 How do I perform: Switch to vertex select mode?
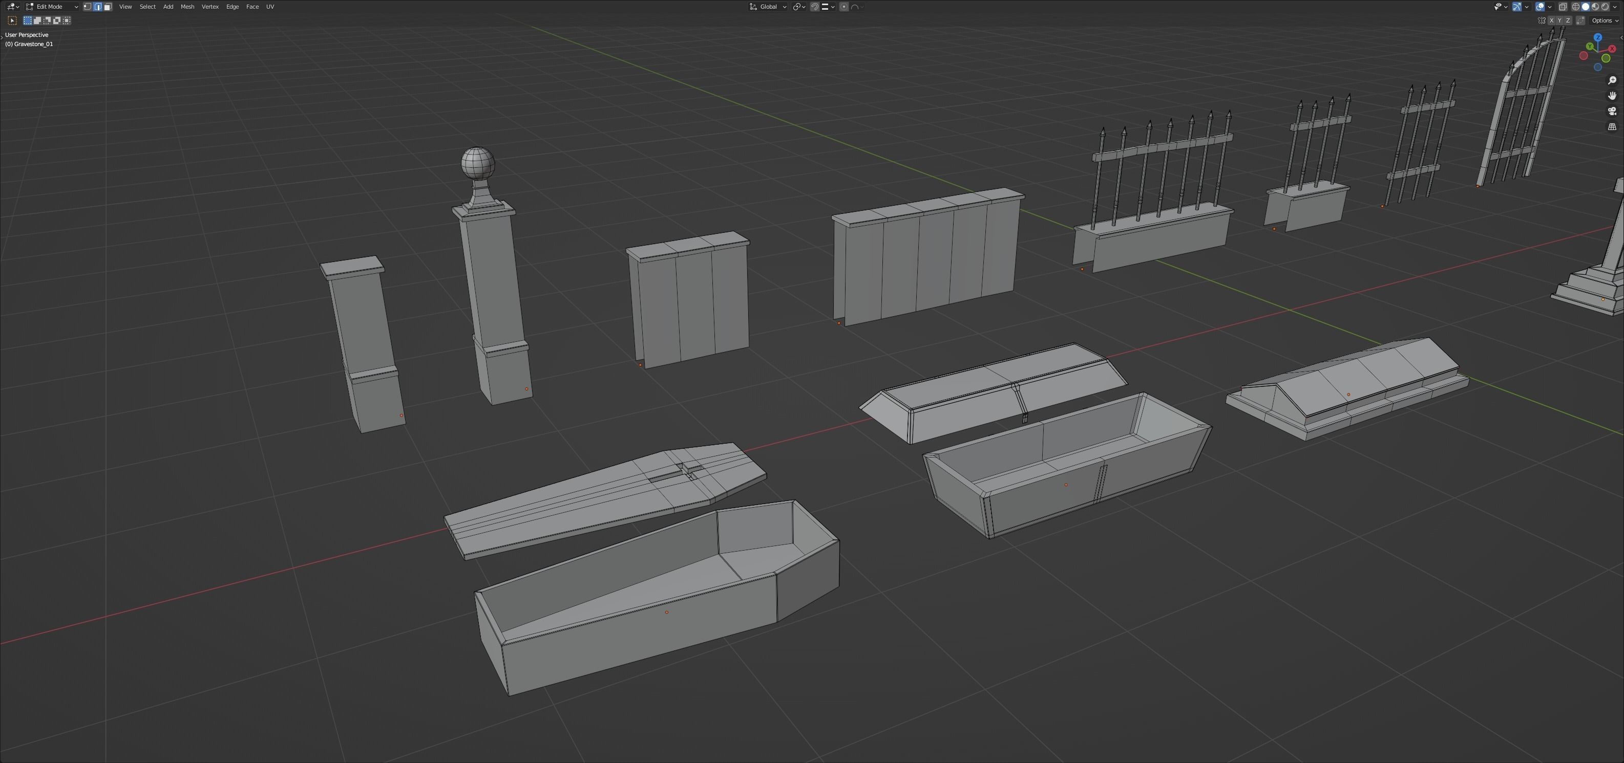click(x=88, y=6)
